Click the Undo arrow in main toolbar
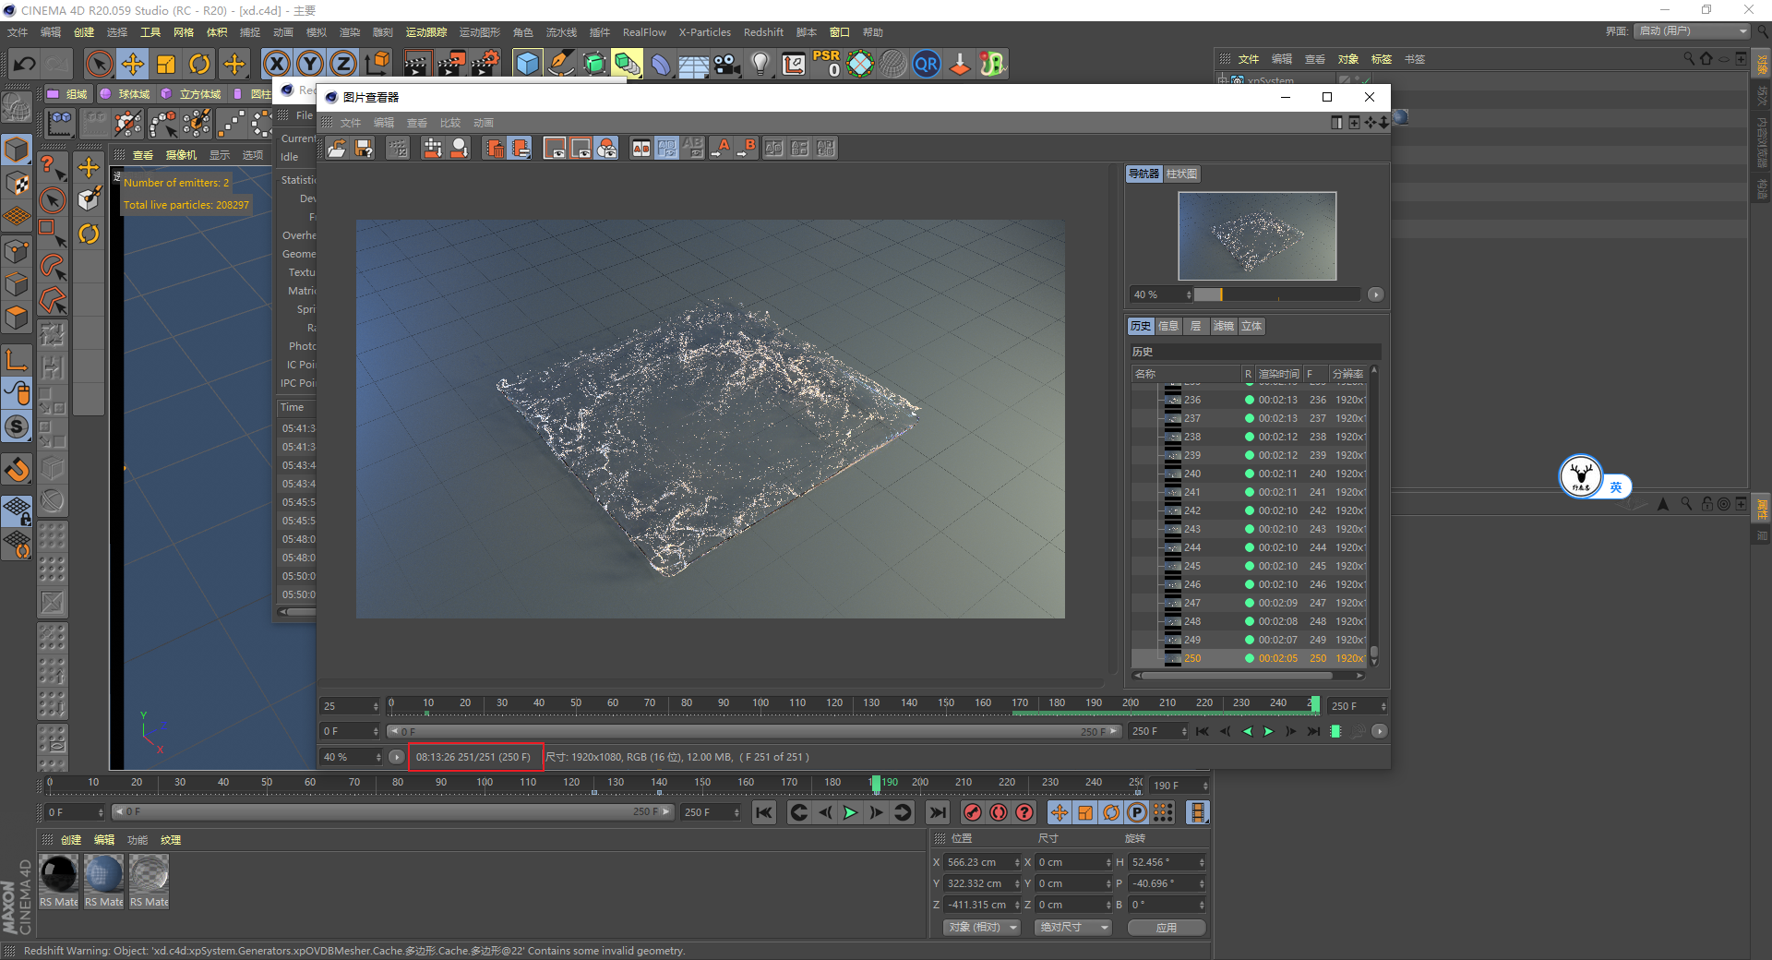Screen dimensions: 1772x960 tap(25, 64)
